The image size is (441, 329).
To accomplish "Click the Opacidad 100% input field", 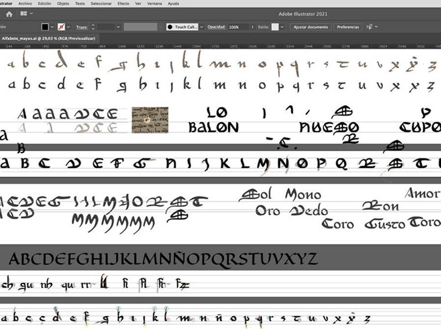I will pos(238,27).
